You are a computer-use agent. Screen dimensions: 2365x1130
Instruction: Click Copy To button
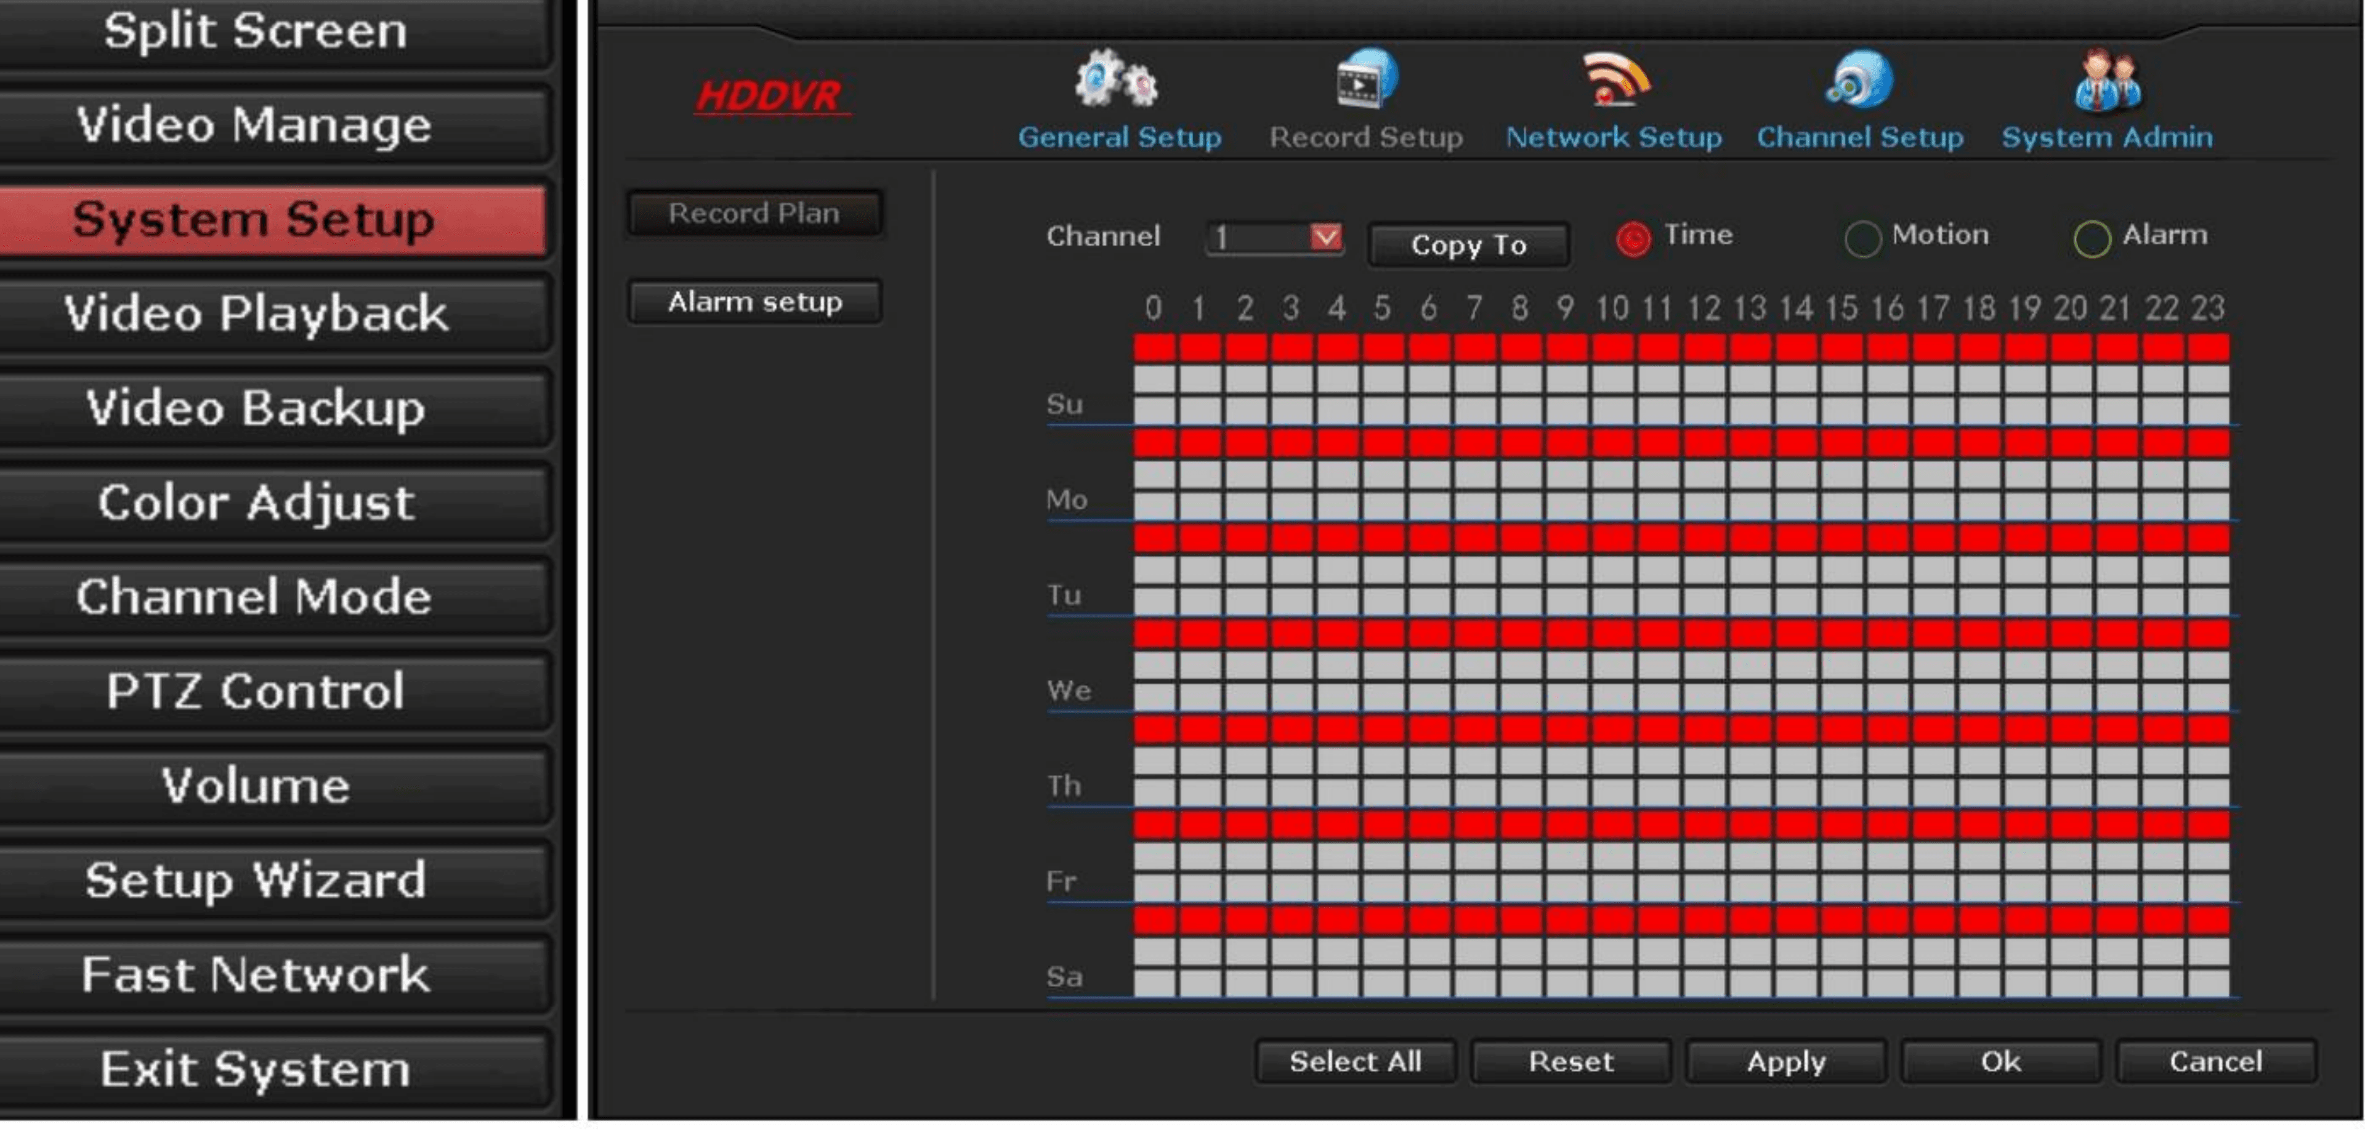click(1468, 245)
